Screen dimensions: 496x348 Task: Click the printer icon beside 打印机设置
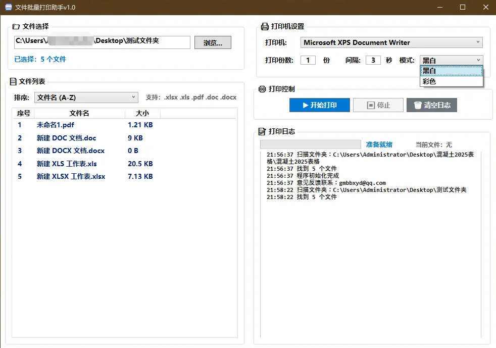click(265, 27)
